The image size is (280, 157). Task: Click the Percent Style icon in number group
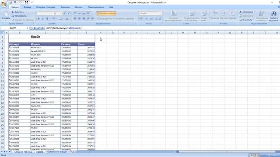pyautogui.click(x=147, y=18)
